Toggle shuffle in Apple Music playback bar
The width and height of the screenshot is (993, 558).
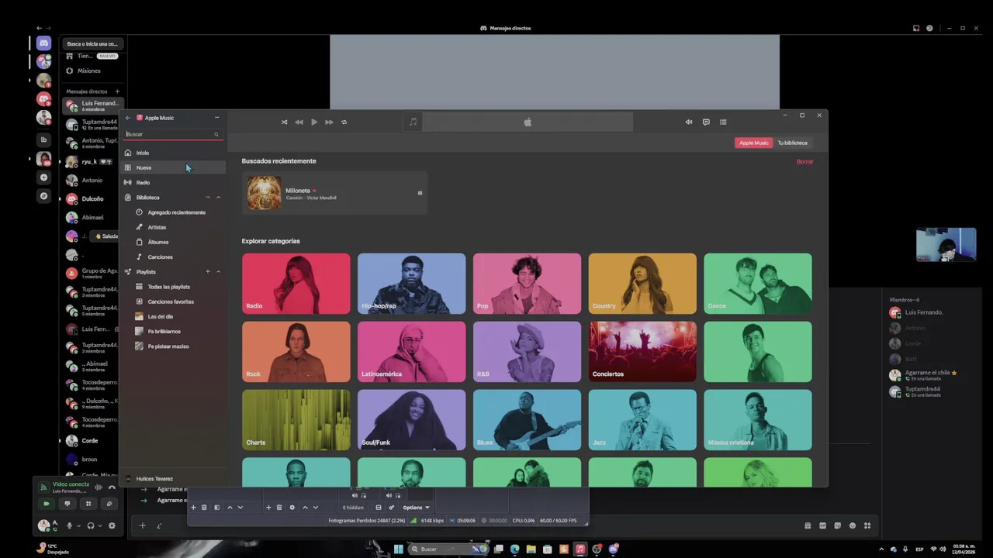(x=284, y=122)
